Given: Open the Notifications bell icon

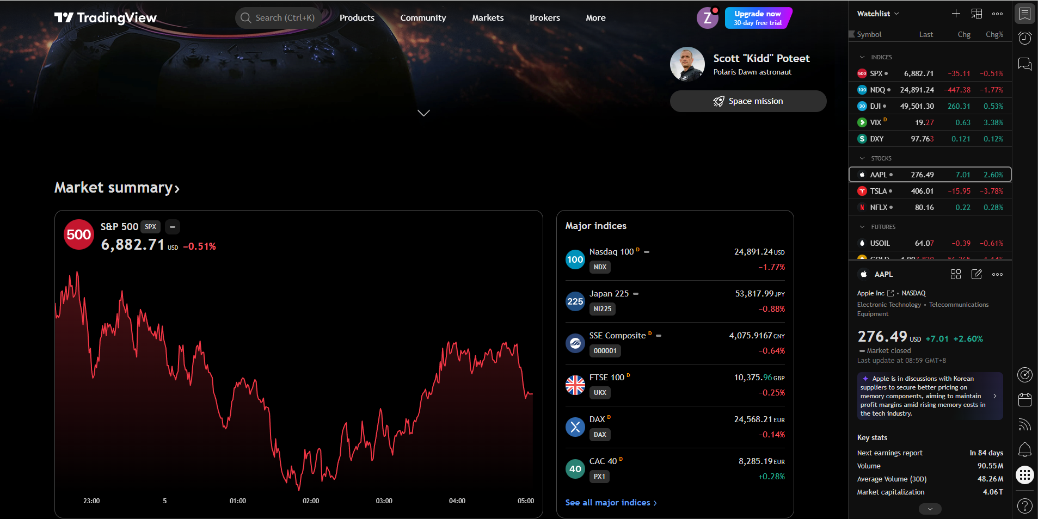Looking at the screenshot, I should tap(1024, 449).
